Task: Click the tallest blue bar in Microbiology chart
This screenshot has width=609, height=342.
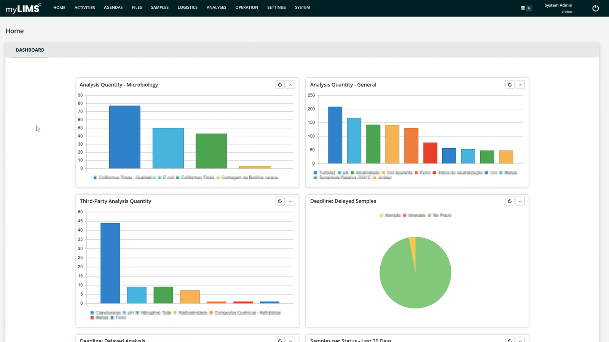Action: [124, 137]
